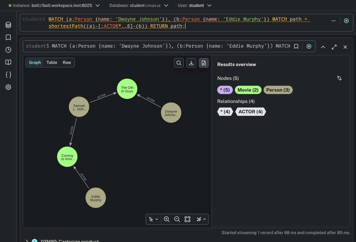Select all nodes * (5) chip
The height and width of the screenshot is (242, 356).
(x=225, y=90)
